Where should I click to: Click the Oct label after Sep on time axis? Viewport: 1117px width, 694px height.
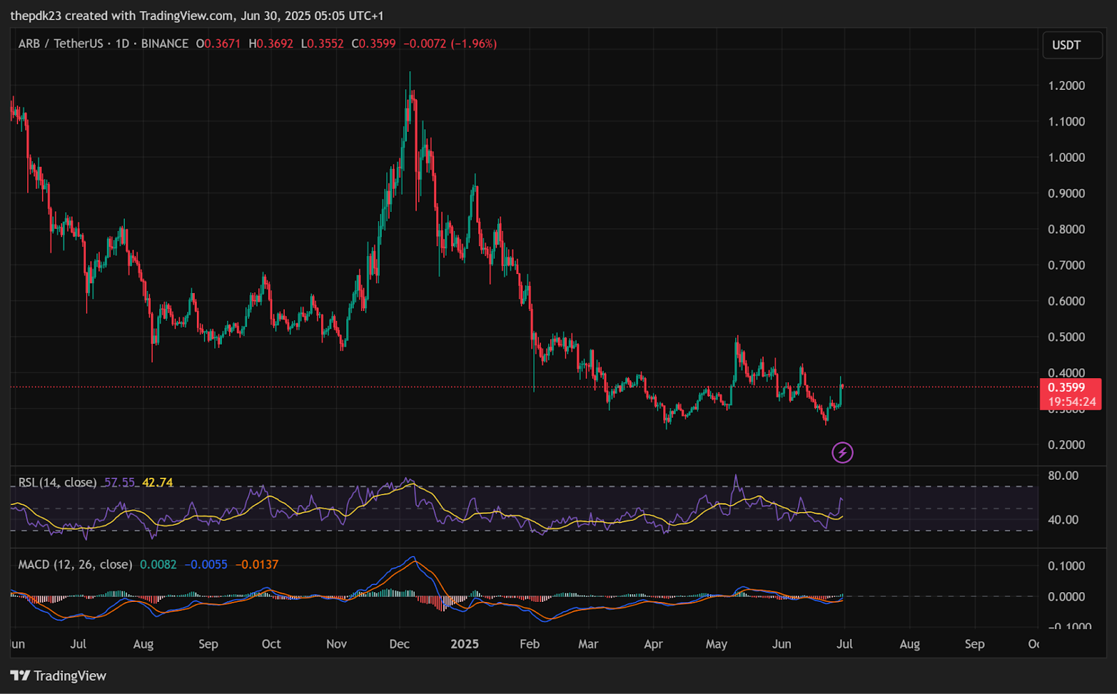pos(272,644)
